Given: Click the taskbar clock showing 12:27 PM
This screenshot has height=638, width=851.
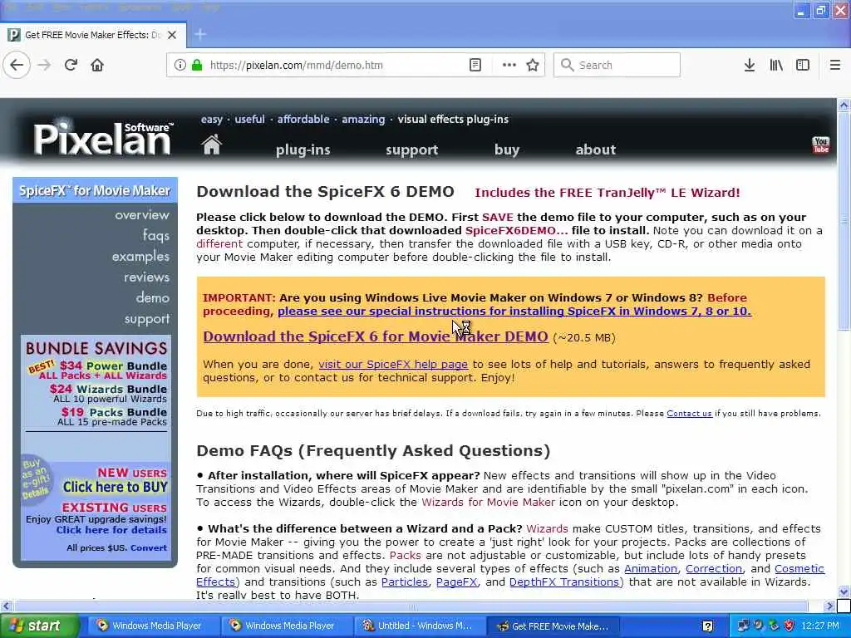Looking at the screenshot, I should point(820,626).
